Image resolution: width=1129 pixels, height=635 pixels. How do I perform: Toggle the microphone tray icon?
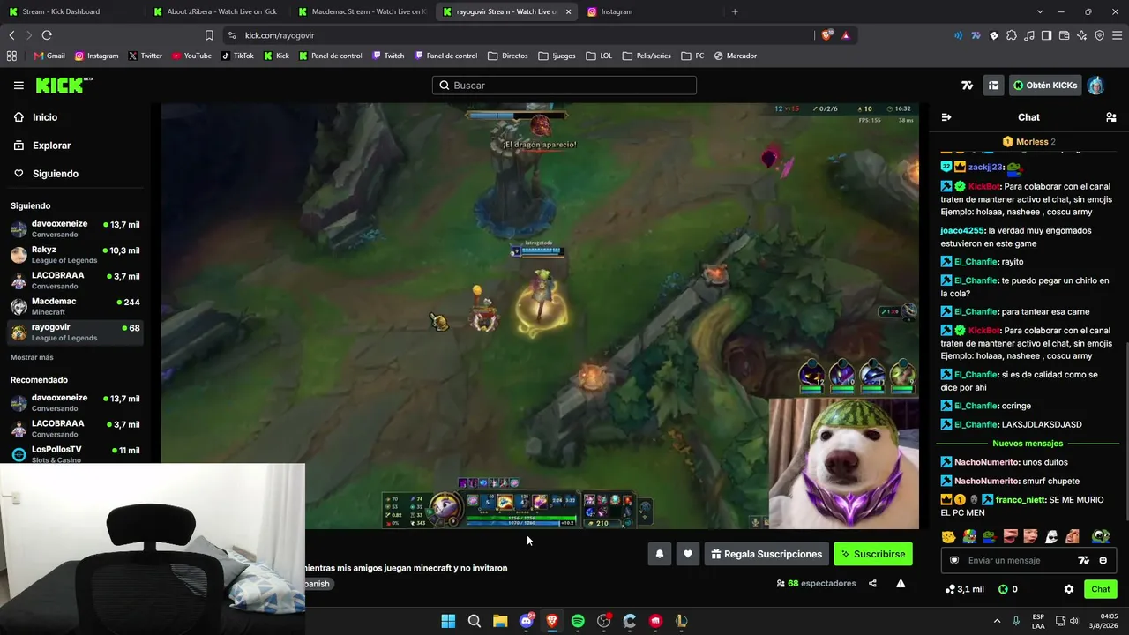1016,621
